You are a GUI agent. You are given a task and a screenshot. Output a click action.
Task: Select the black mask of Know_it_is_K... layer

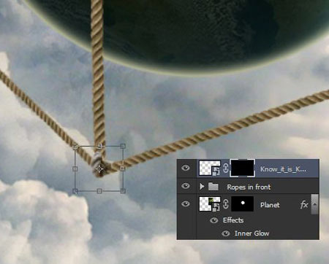coord(243,168)
